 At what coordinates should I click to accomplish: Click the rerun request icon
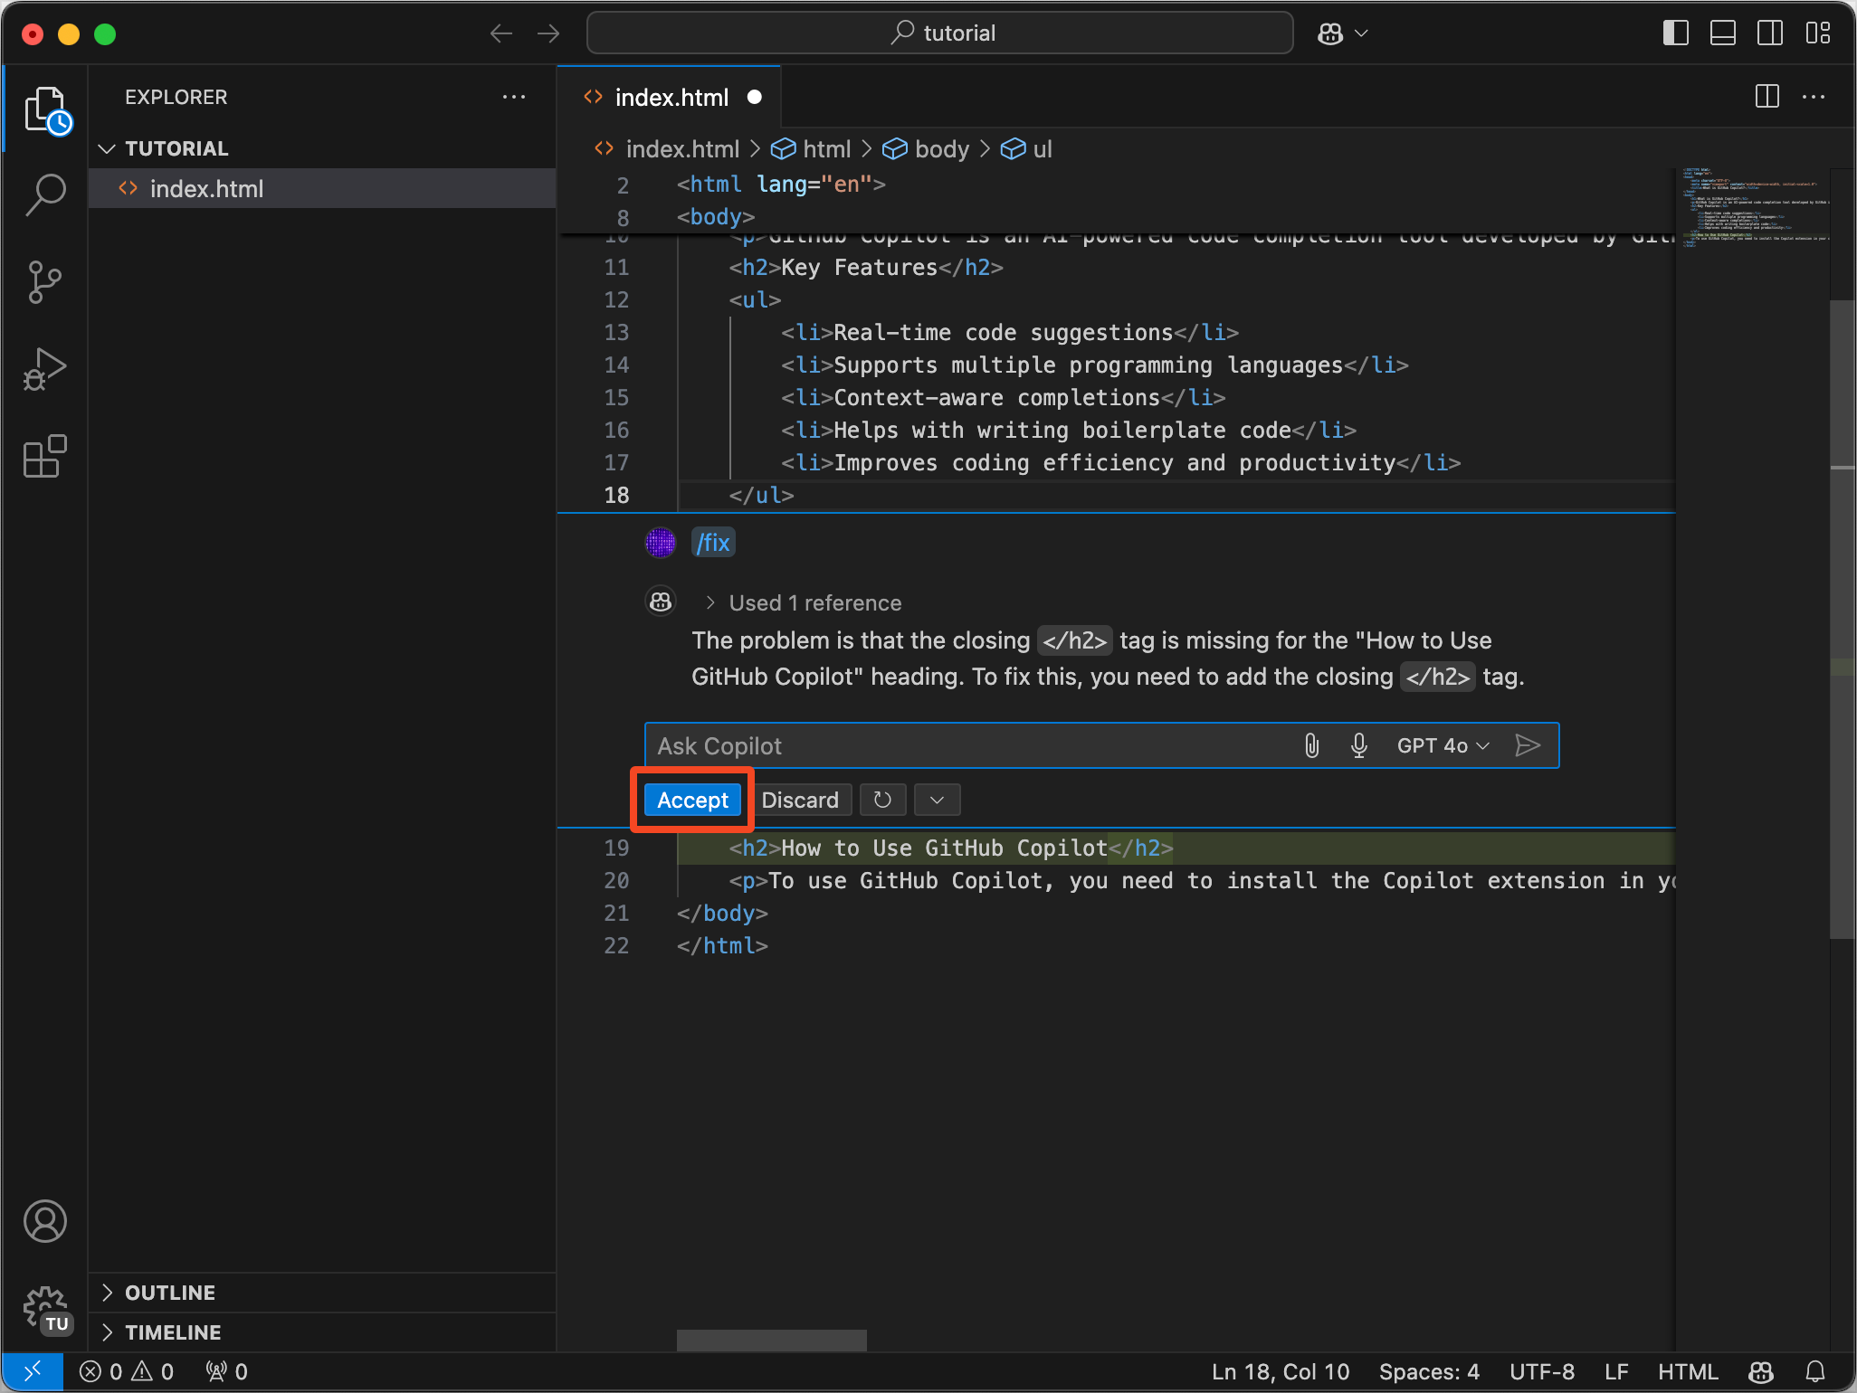(x=882, y=801)
